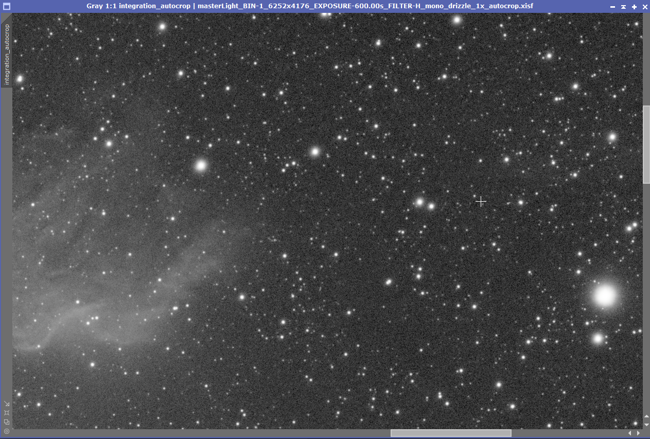Click the horizontal scrollbar right arrow
Image resolution: width=650 pixels, height=439 pixels.
tap(639, 433)
